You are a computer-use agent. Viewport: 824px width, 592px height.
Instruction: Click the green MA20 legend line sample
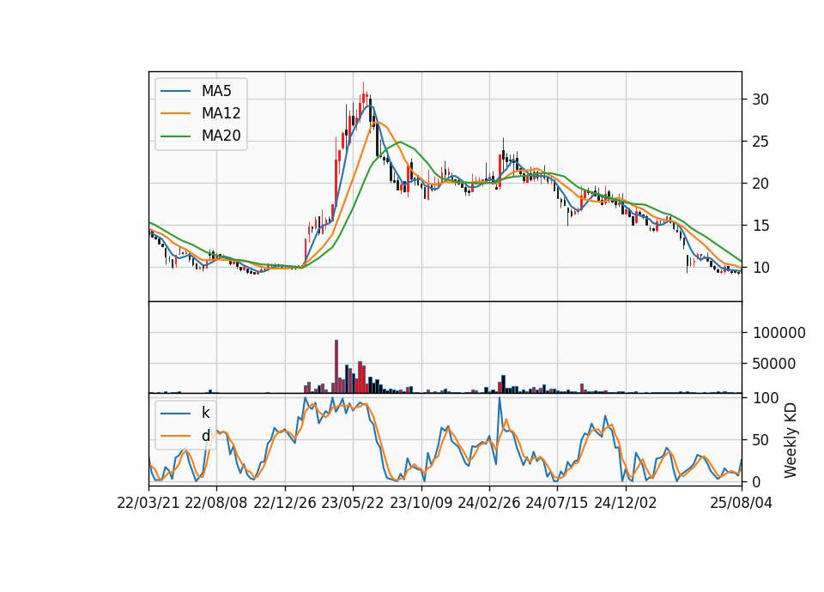click(x=175, y=136)
